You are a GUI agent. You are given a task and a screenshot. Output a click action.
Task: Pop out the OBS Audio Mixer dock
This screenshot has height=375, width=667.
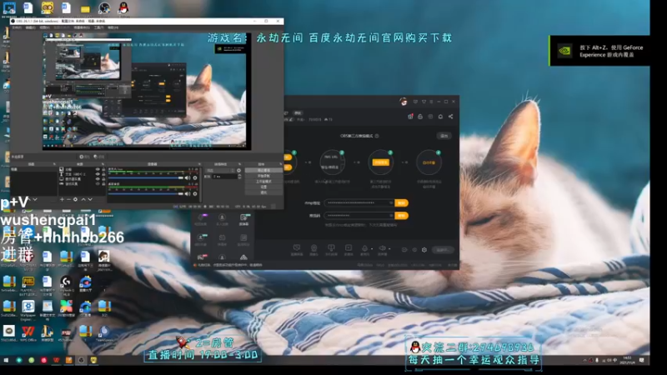coord(199,164)
